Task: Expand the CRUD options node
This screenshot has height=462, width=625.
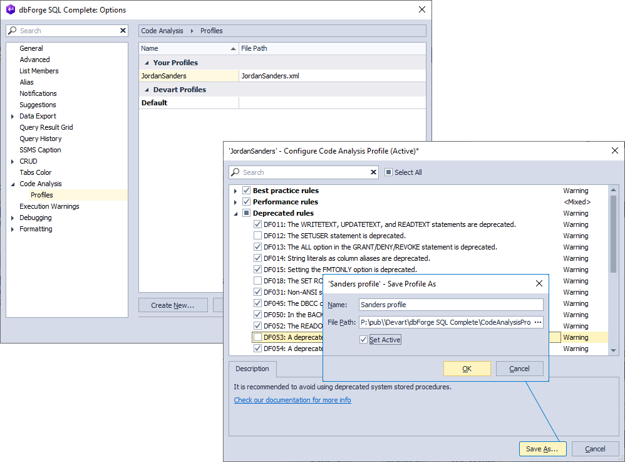Action: click(x=13, y=161)
